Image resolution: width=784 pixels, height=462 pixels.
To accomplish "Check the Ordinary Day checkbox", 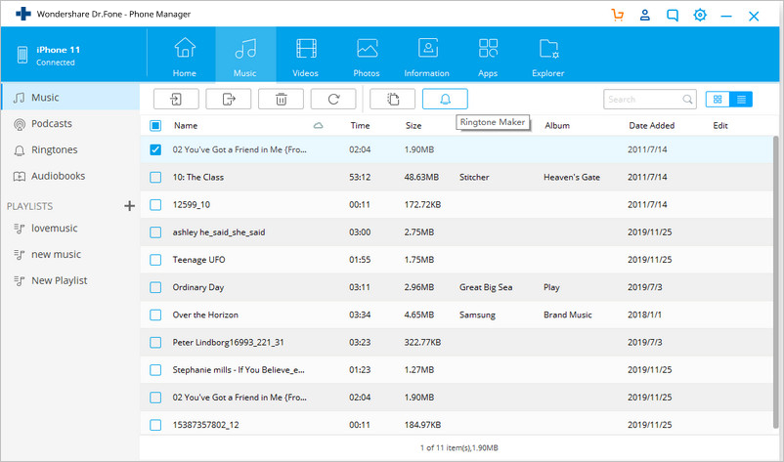I will tap(155, 287).
